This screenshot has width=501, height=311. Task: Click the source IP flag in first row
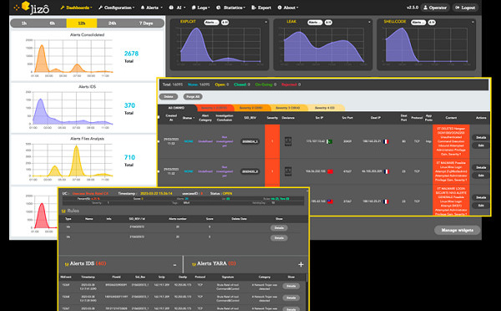coord(330,141)
